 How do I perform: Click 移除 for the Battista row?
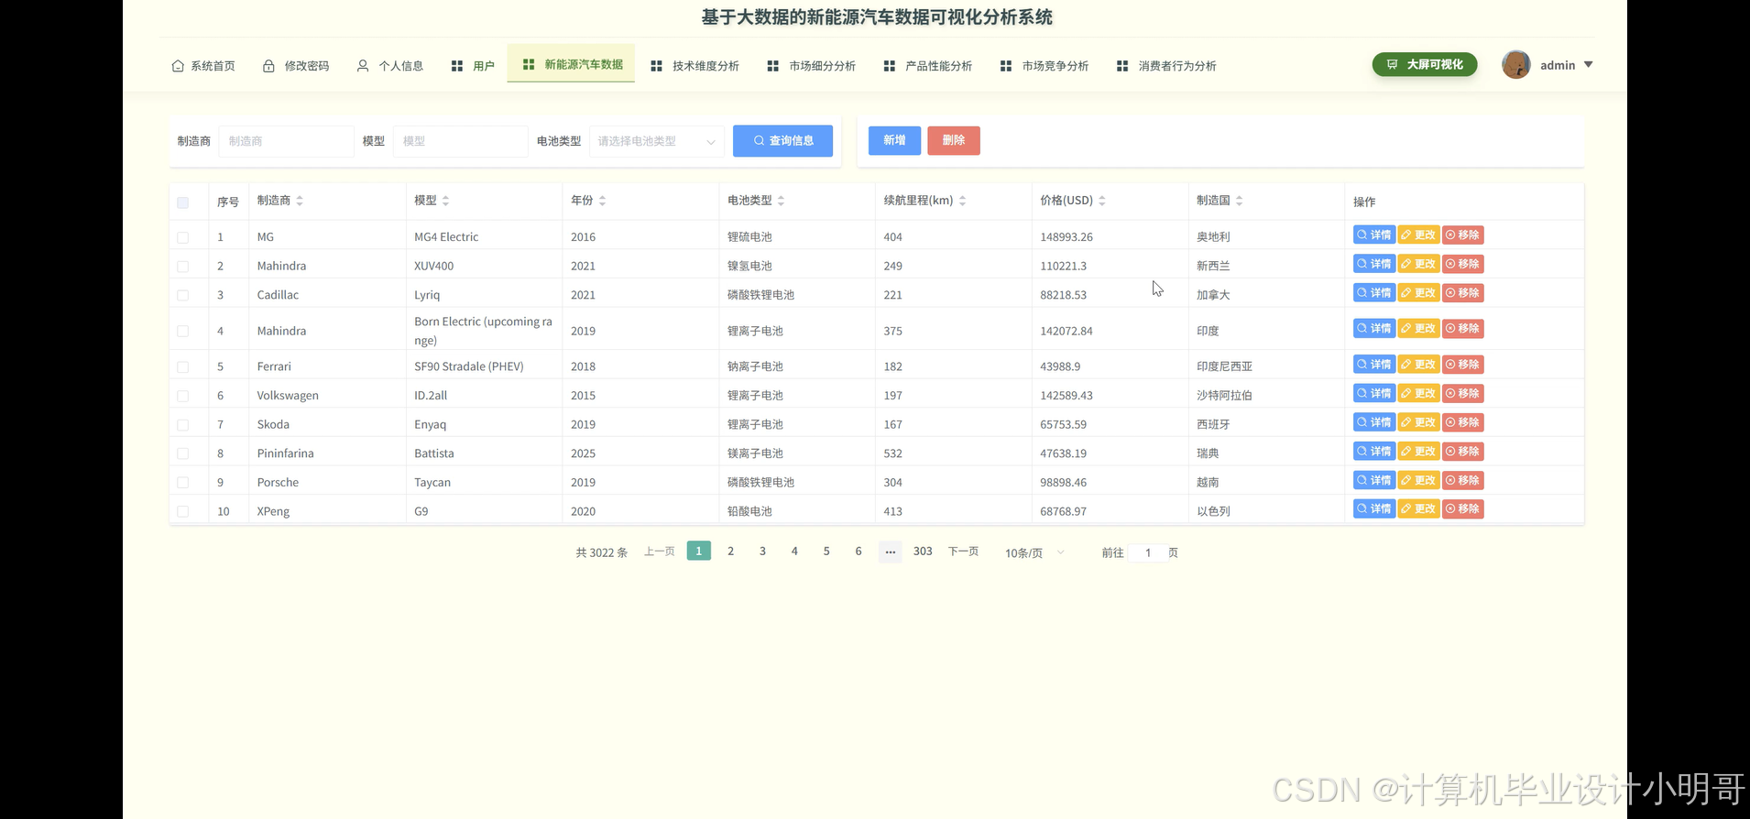[x=1463, y=452]
